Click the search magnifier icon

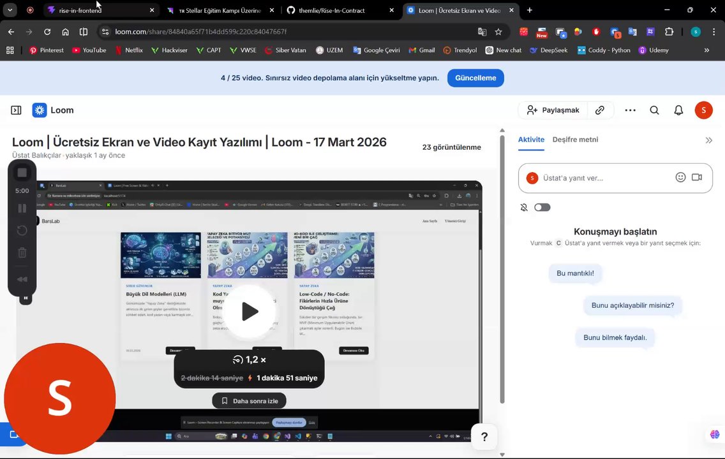coord(654,110)
